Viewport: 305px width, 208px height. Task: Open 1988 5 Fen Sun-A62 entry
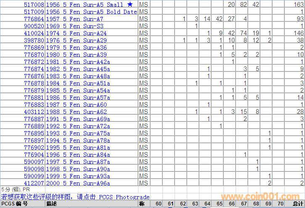[77, 112]
